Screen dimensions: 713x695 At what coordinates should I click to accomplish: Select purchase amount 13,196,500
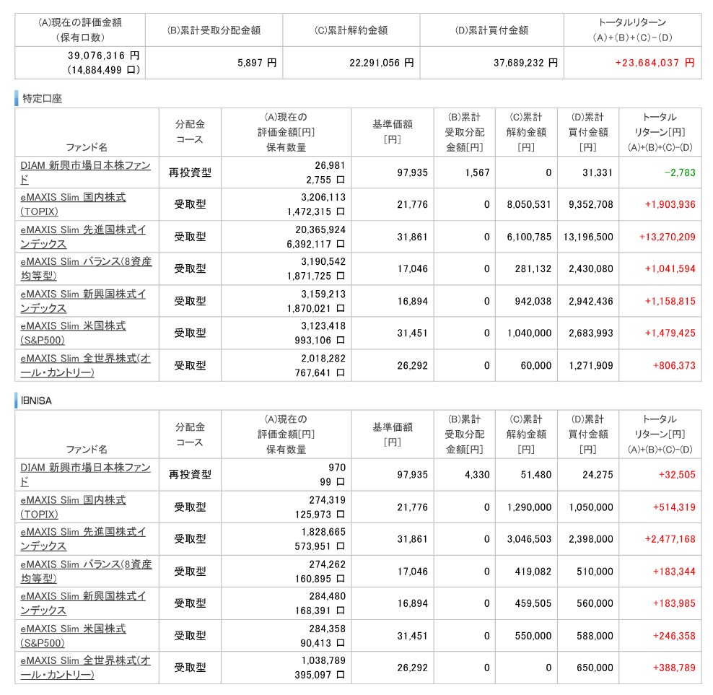coord(588,237)
